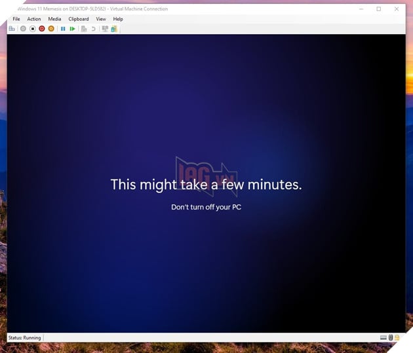413x353 pixels.
Task: Click the "Don't turn off your PC" text
Action: 206,207
